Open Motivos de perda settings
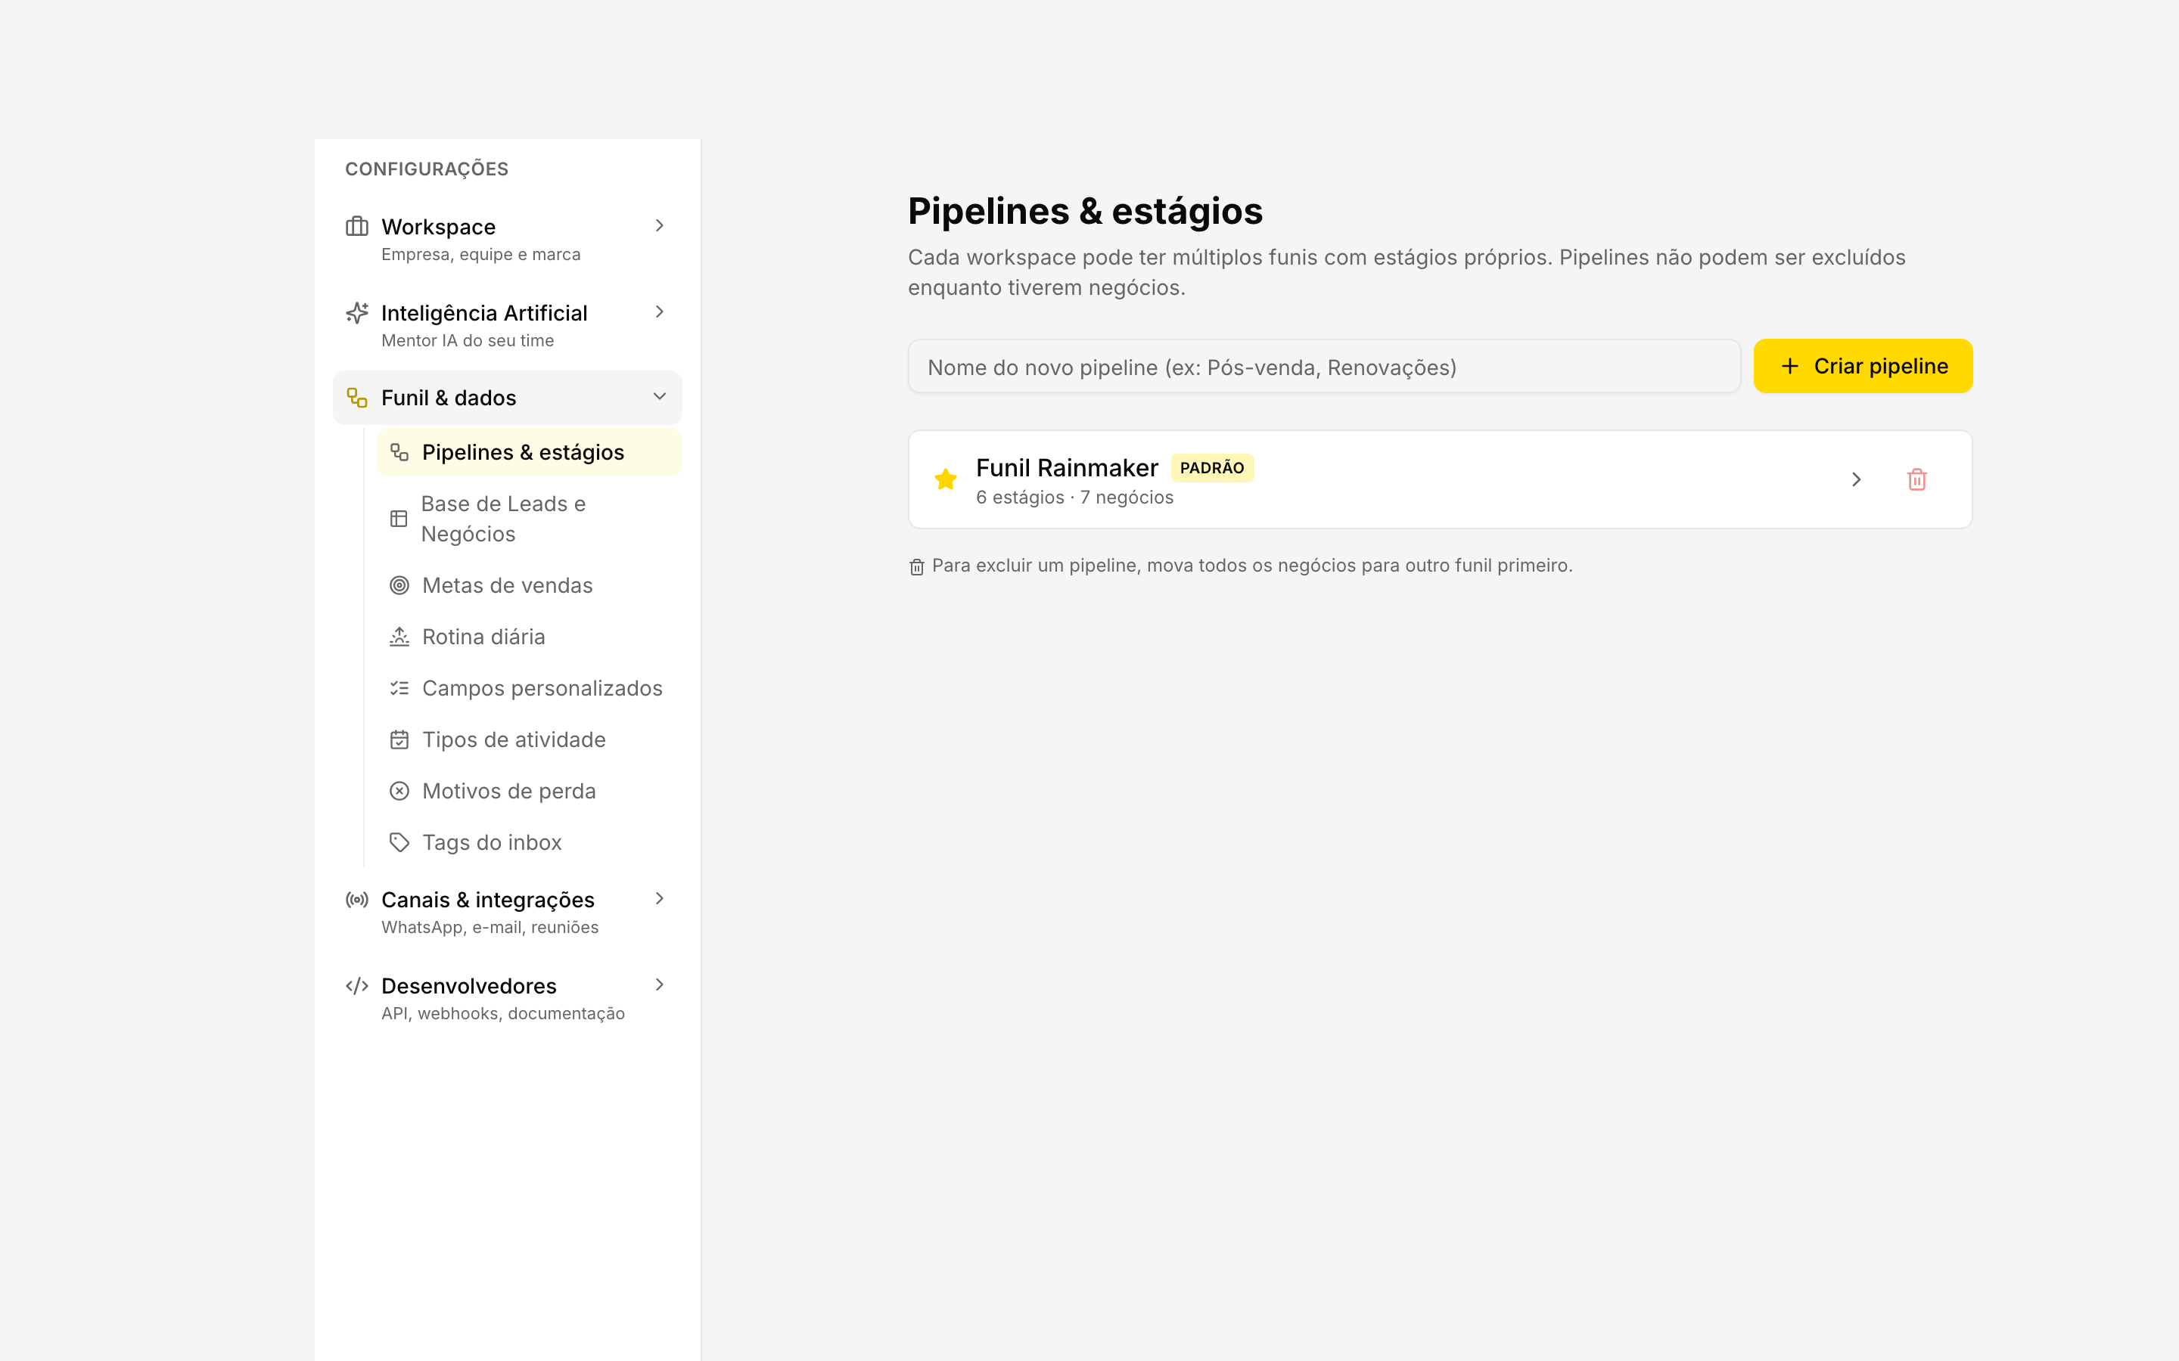Screen dimensions: 2179x1361 click(x=530, y=790)
